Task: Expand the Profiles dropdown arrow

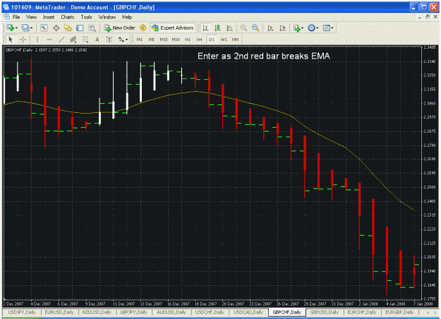Action: [31, 28]
